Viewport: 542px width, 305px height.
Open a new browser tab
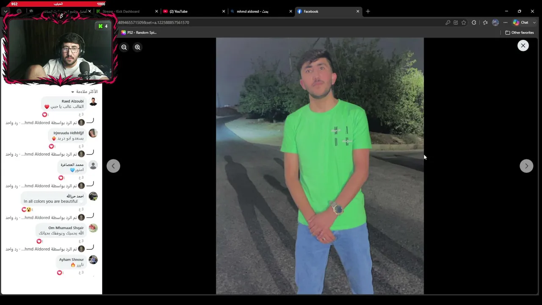pyautogui.click(x=368, y=11)
